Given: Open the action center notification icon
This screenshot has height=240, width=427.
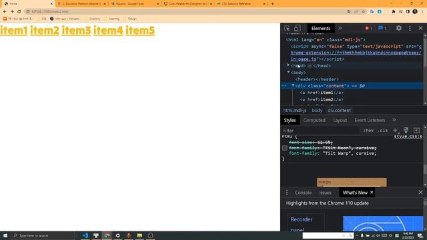Looking at the screenshot, I should point(420,235).
